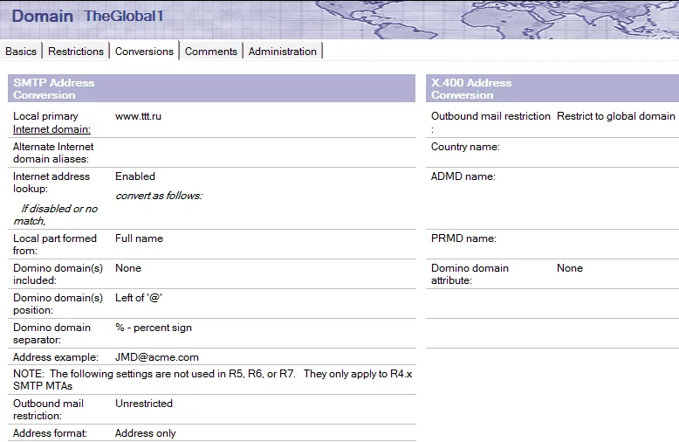Click the Restrict to global domain value
Image resolution: width=679 pixels, height=442 pixels.
point(615,116)
